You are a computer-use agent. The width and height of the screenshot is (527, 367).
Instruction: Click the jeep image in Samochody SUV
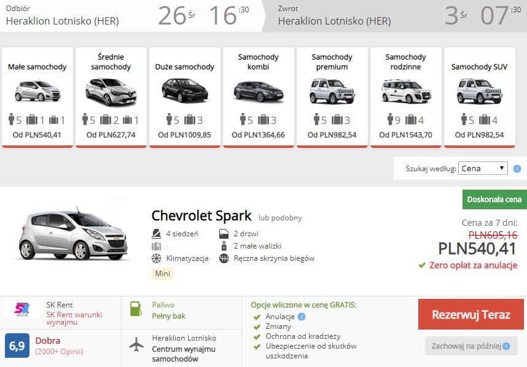pyautogui.click(x=480, y=91)
